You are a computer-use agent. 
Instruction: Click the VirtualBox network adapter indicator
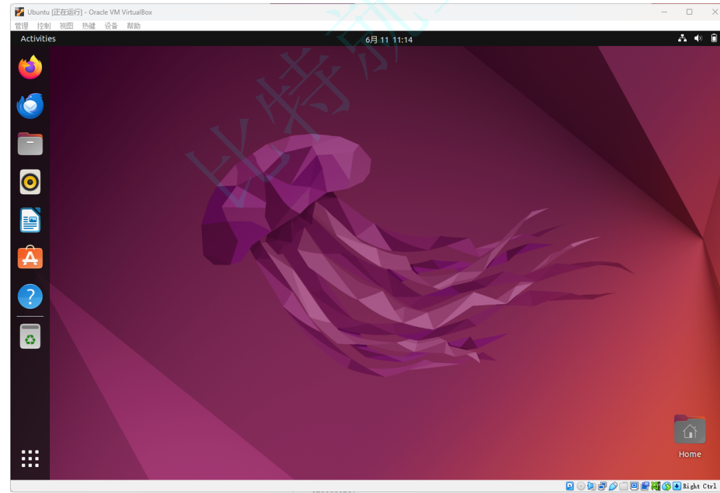(x=602, y=486)
